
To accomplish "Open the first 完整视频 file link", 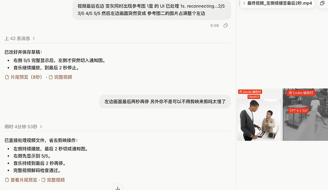I will tap(60, 77).
